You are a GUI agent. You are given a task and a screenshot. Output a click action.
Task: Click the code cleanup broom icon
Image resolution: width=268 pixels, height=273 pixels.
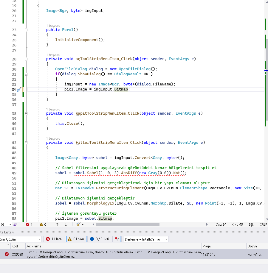click(x=78, y=224)
